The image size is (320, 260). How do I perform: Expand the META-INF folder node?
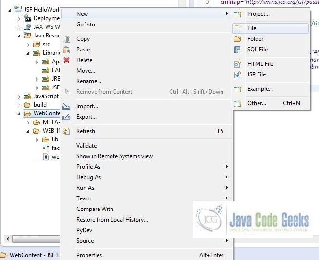28,123
